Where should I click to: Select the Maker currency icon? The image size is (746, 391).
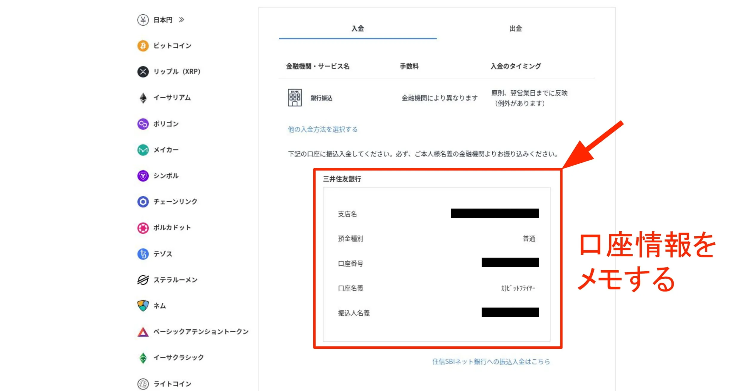tap(143, 150)
